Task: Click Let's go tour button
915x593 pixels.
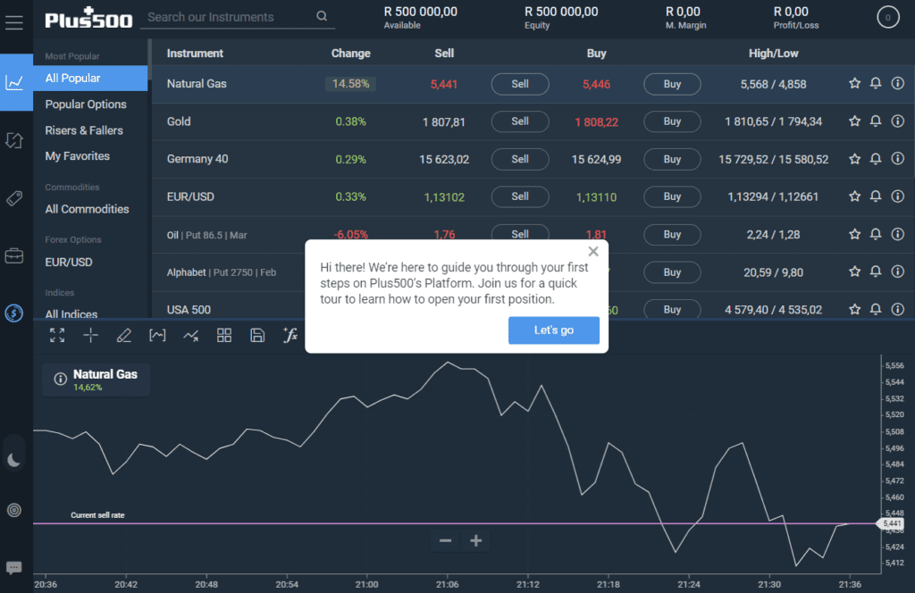Action: pos(554,330)
